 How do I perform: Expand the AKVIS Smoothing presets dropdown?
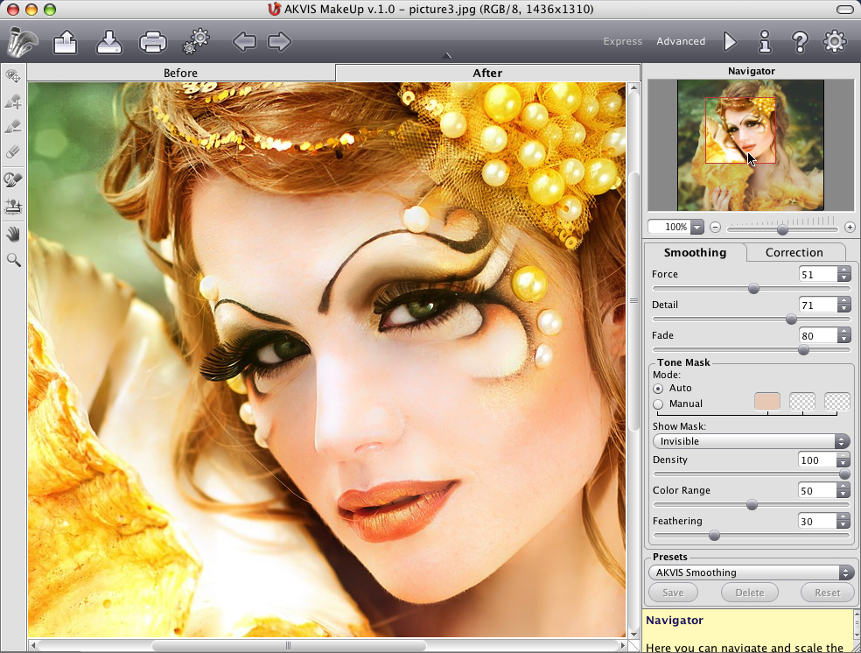click(x=751, y=572)
